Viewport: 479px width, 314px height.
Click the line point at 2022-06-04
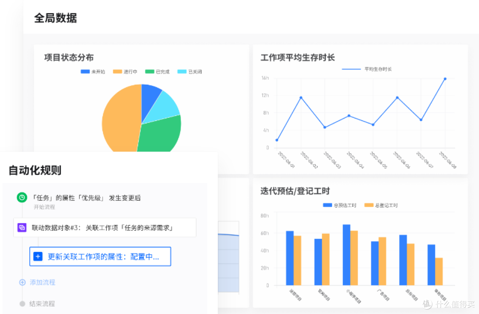(x=349, y=116)
